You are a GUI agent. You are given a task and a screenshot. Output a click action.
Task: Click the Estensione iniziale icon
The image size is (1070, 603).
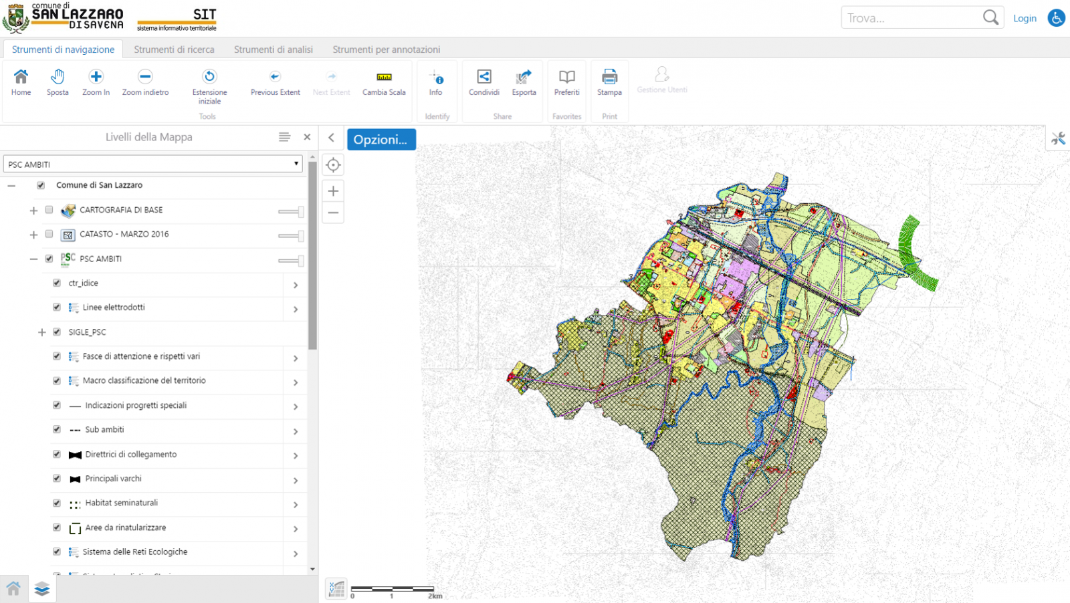pos(209,77)
